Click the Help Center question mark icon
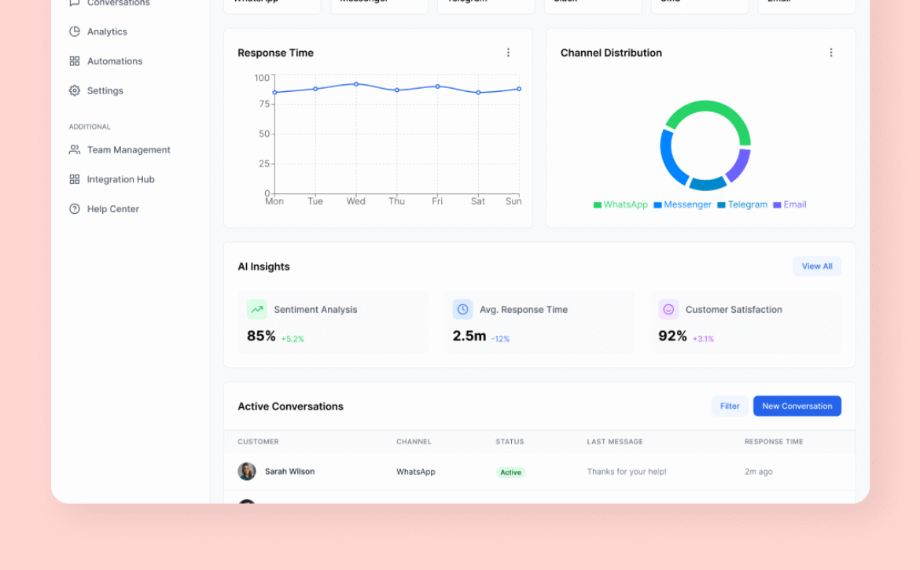Image resolution: width=920 pixels, height=570 pixels. tap(75, 209)
